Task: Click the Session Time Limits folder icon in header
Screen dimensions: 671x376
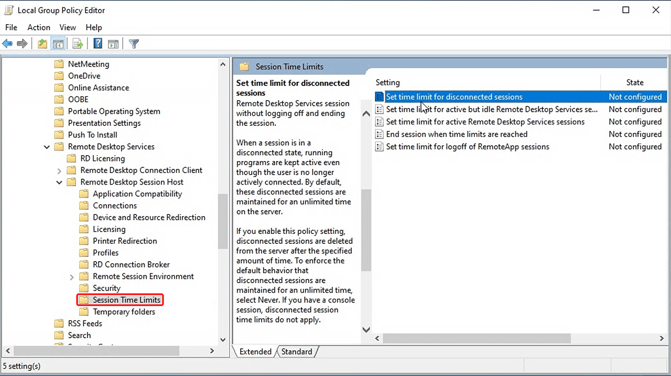Action: tap(243, 67)
